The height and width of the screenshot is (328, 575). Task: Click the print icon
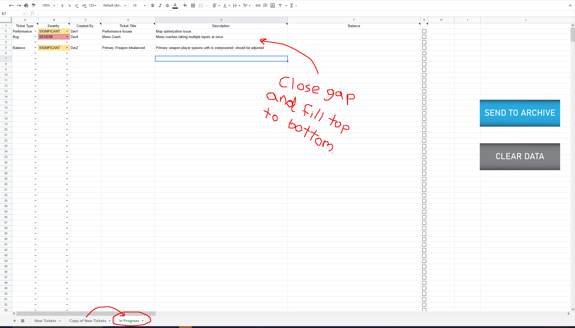coord(26,5)
